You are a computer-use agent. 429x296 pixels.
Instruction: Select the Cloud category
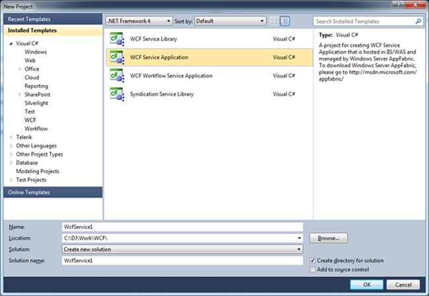[32, 77]
